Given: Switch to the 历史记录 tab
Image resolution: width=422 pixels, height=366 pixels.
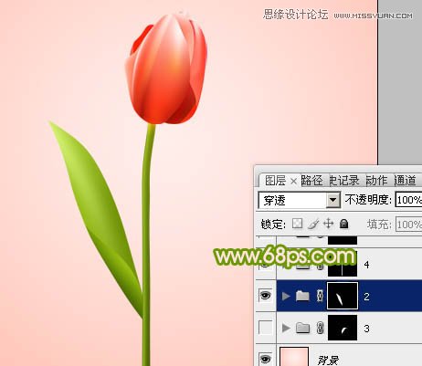Looking at the screenshot, I should point(344,181).
